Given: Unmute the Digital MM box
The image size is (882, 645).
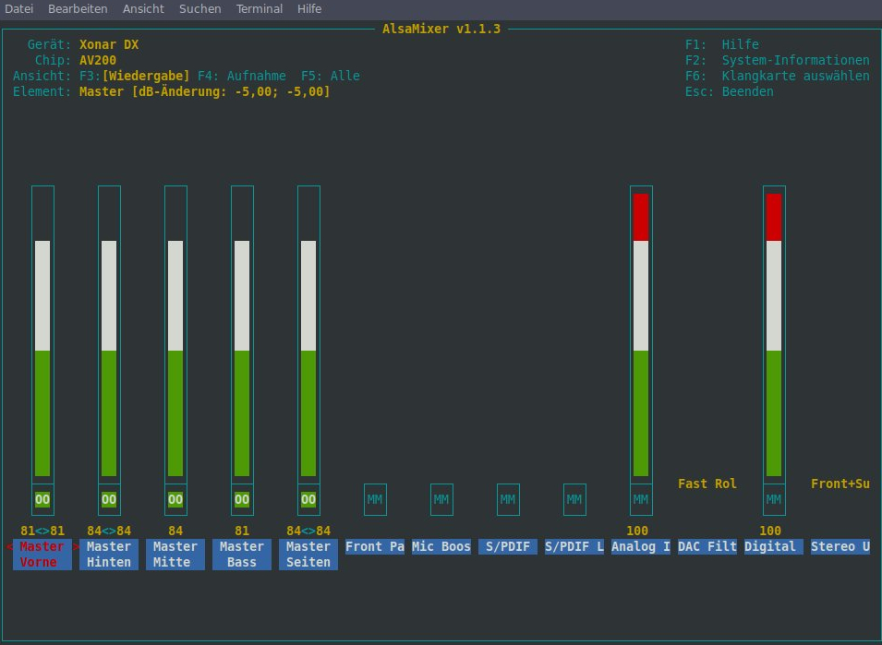Looking at the screenshot, I should tap(774, 499).
